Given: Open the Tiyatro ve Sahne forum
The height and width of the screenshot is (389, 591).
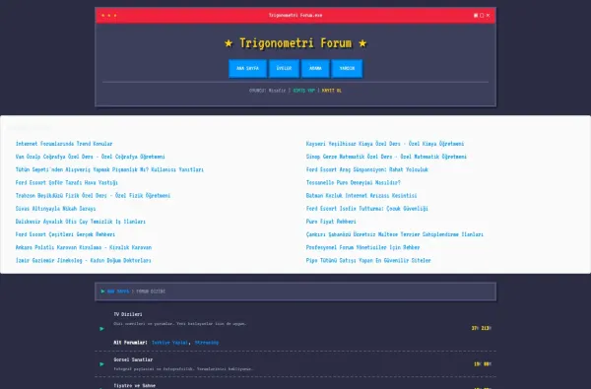Looking at the screenshot, I should point(134,386).
